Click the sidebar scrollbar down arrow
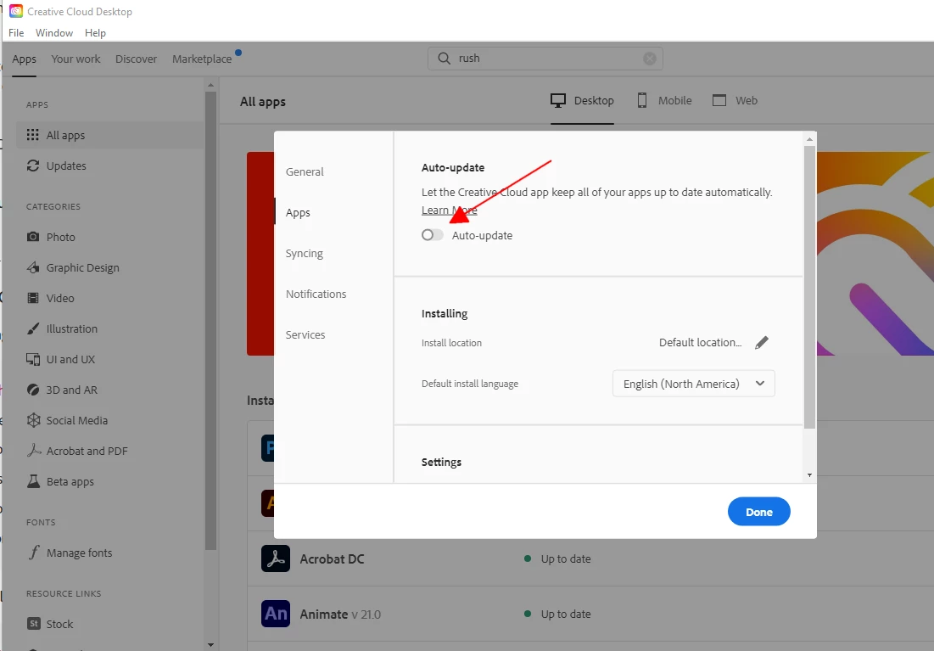Viewport: 934px width, 651px height. pos(210,644)
